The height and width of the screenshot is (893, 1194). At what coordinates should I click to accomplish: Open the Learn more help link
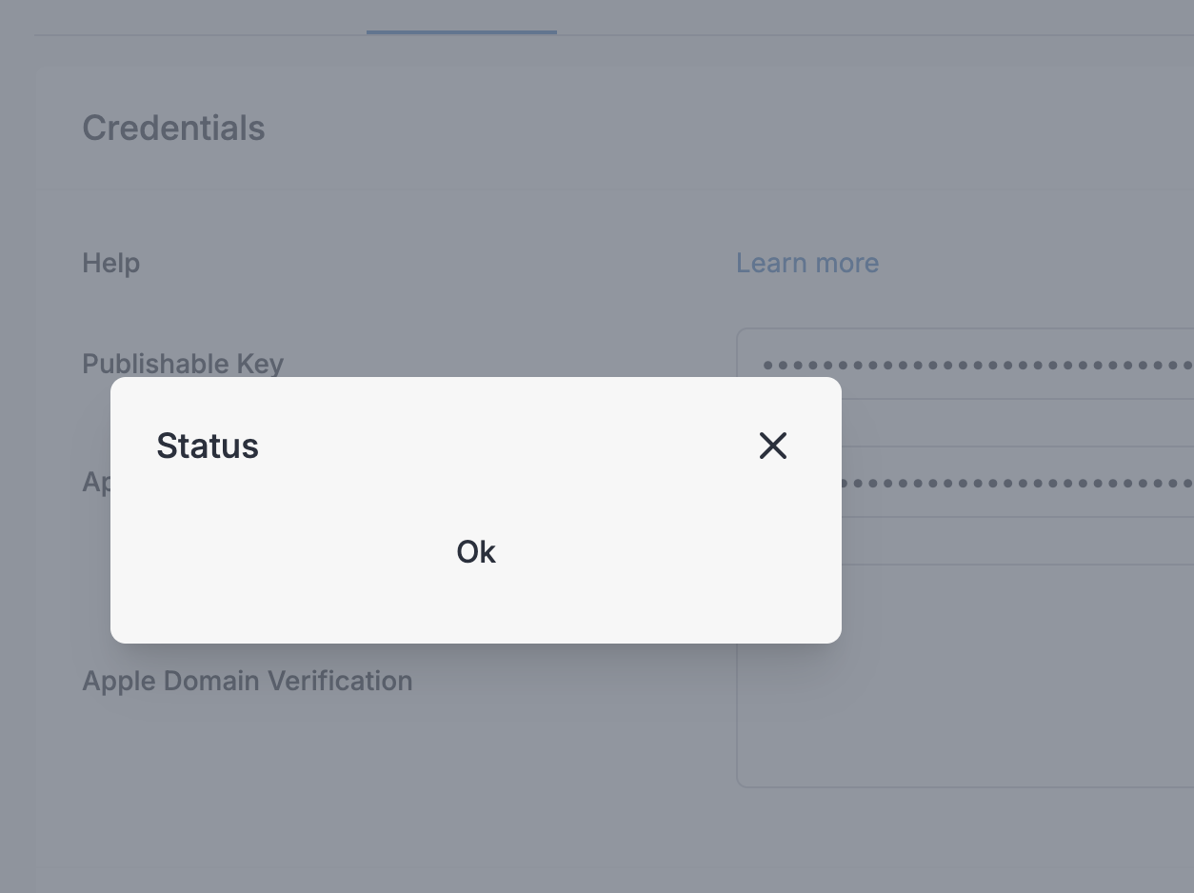(x=807, y=263)
